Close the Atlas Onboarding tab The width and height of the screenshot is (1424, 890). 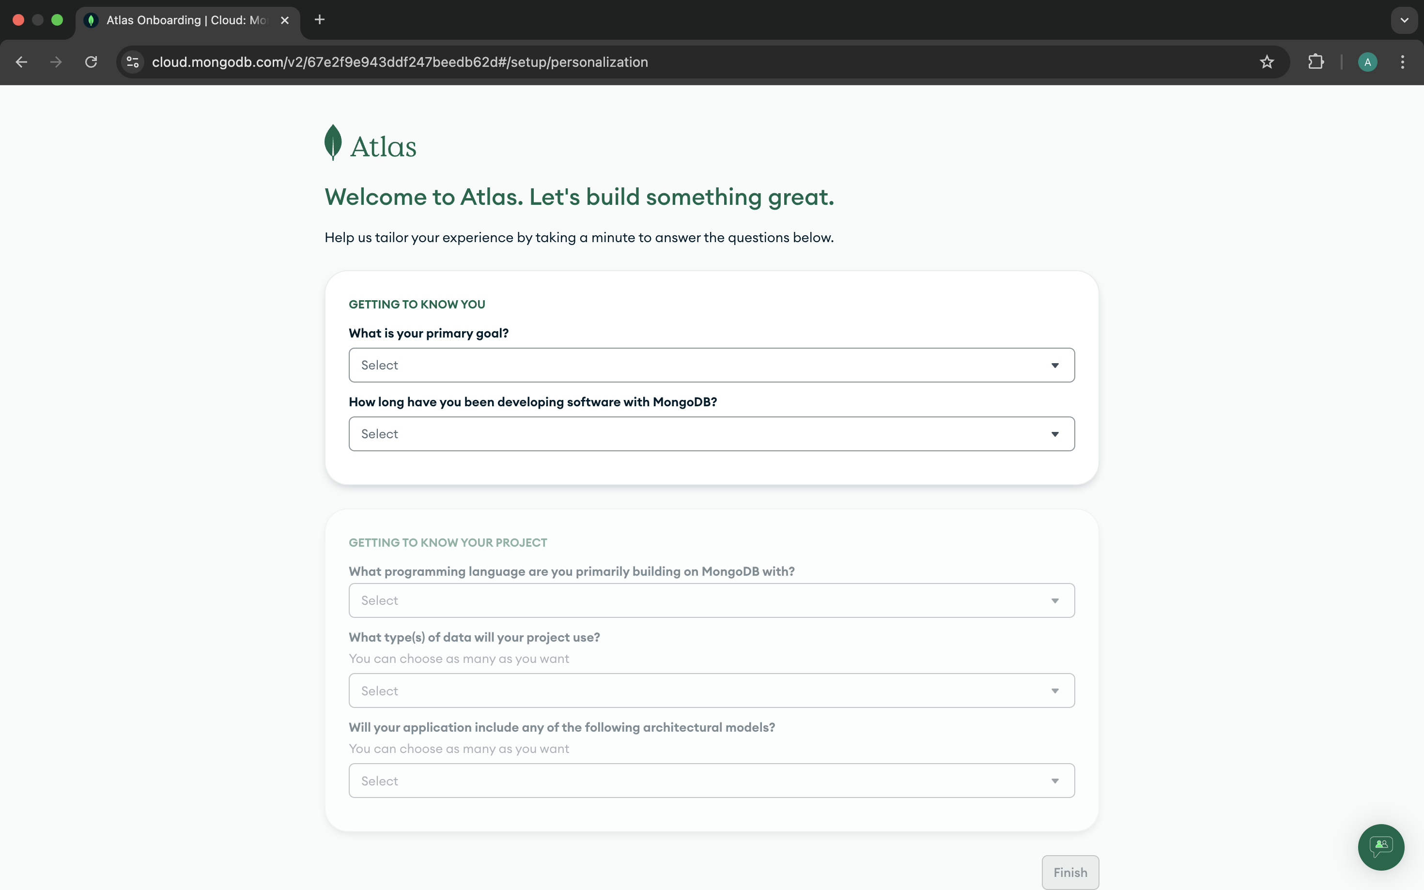point(285,20)
